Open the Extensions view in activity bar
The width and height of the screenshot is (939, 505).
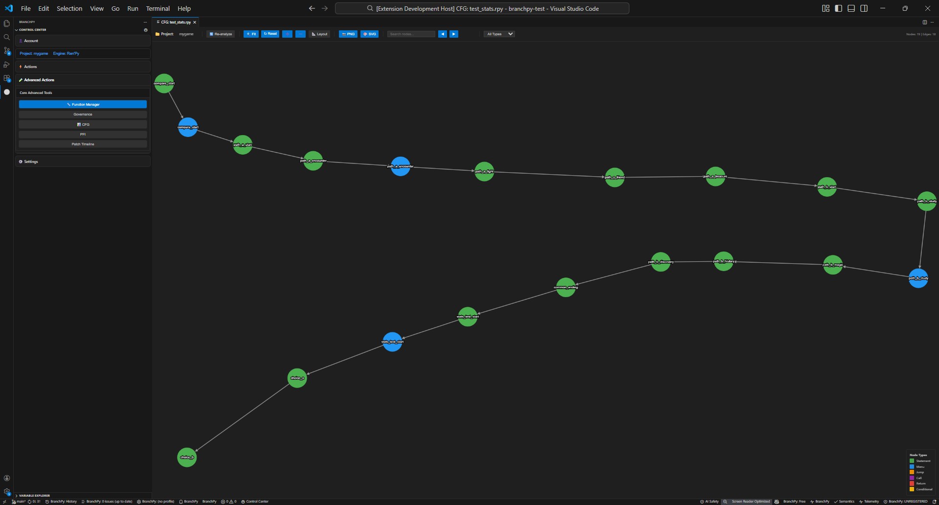point(7,78)
